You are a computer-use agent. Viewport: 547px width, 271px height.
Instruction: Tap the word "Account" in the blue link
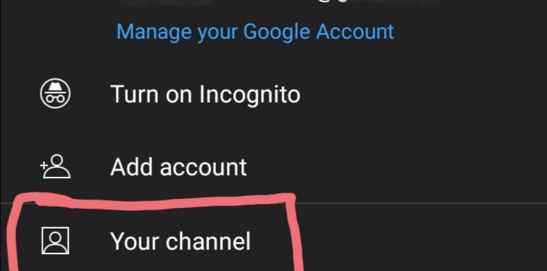(355, 32)
